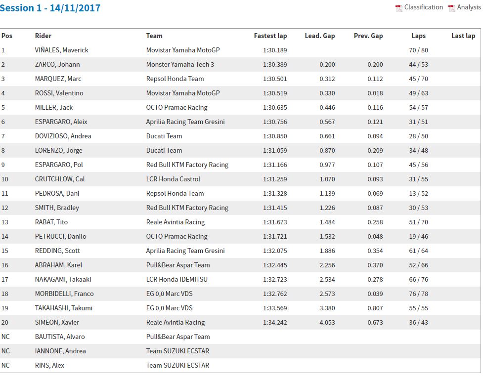
Task: Click the Lead. Gap column header
Action: [320, 36]
